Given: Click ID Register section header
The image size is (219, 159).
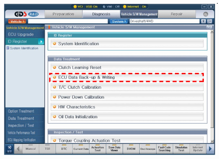Looking at the screenshot, I should (127, 35).
